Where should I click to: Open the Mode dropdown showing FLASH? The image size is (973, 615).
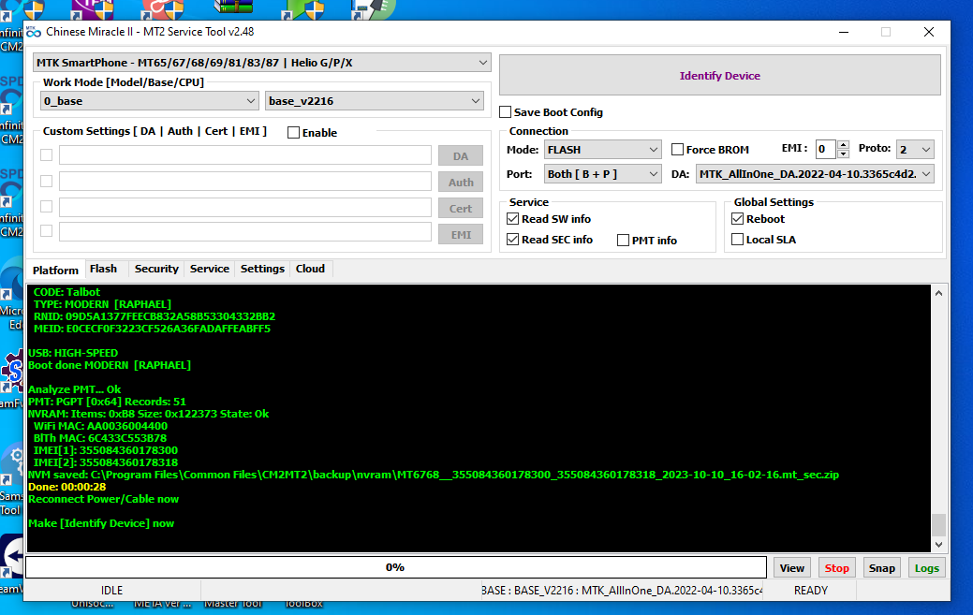[603, 150]
